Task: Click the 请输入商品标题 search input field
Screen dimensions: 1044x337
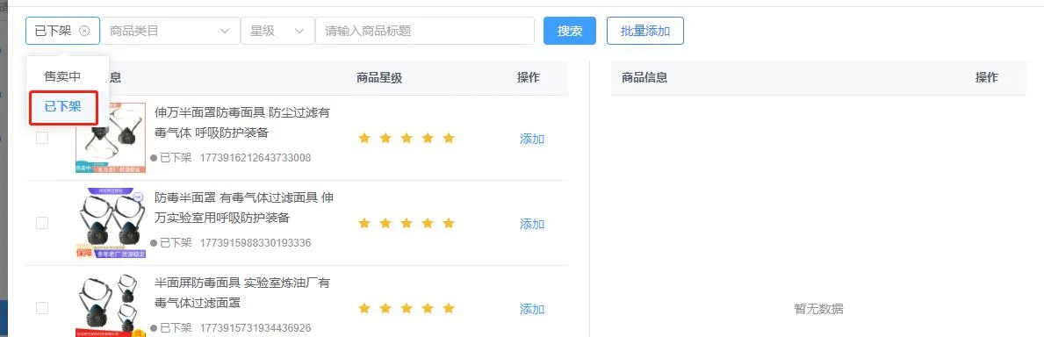Action: tap(425, 31)
